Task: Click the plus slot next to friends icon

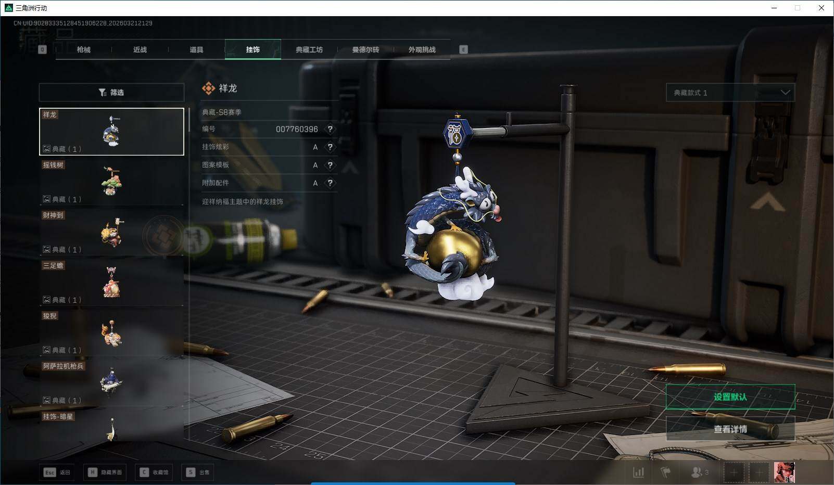Action: (x=734, y=473)
